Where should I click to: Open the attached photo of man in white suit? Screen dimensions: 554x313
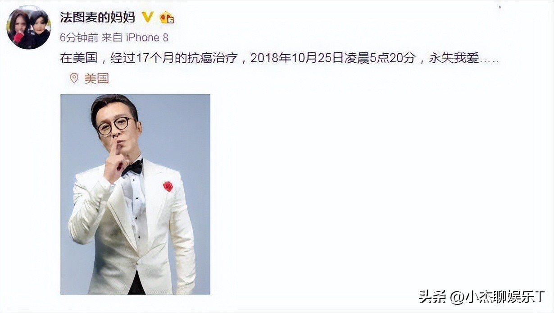pyautogui.click(x=135, y=194)
